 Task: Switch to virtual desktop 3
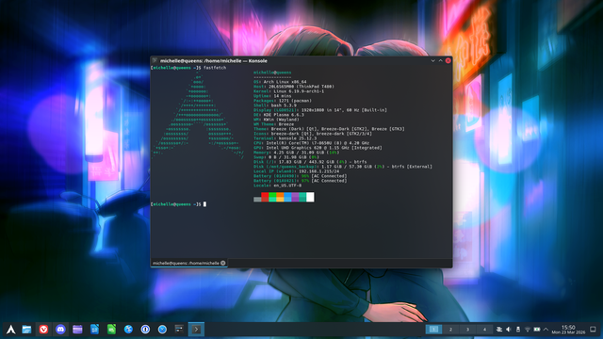467,330
